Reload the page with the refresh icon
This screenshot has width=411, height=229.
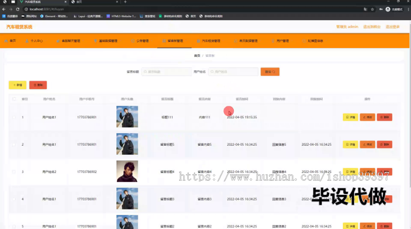[x=17, y=9]
